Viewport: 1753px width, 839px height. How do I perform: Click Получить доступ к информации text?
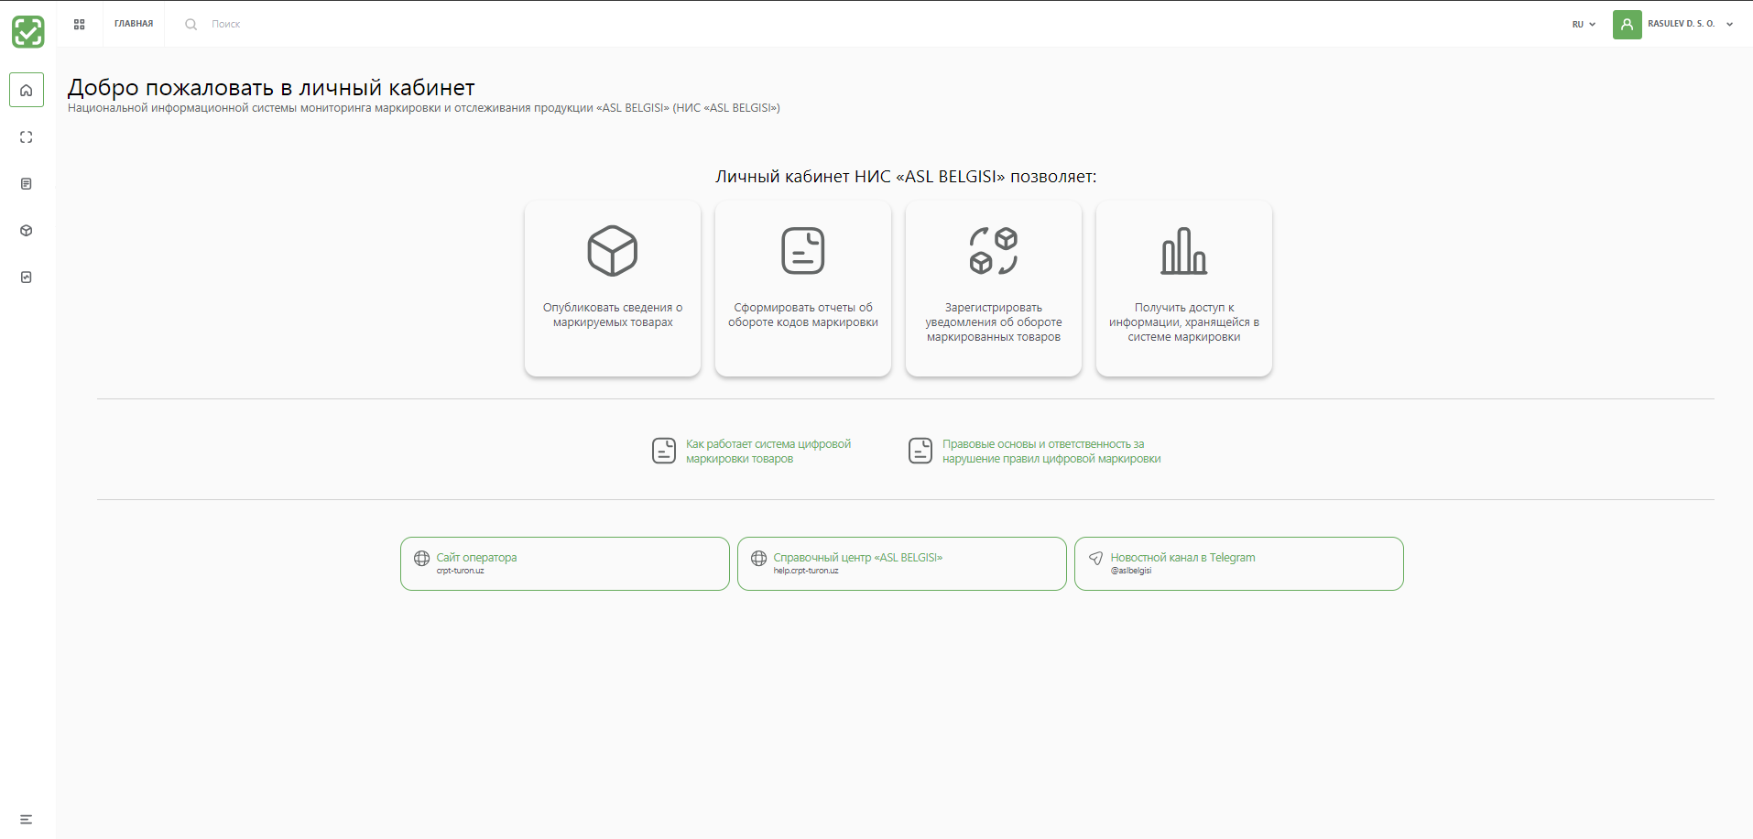(x=1184, y=322)
